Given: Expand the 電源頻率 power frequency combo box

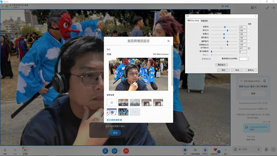Looking at the screenshot, I should pyautogui.click(x=244, y=59).
